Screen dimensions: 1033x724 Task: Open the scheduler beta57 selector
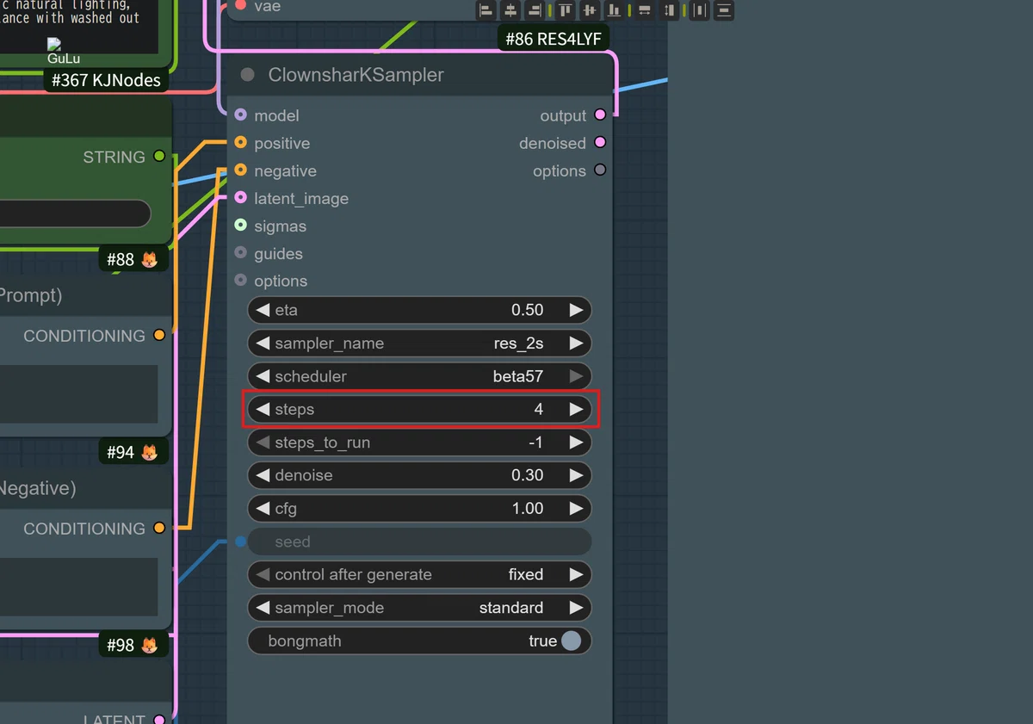click(x=419, y=376)
